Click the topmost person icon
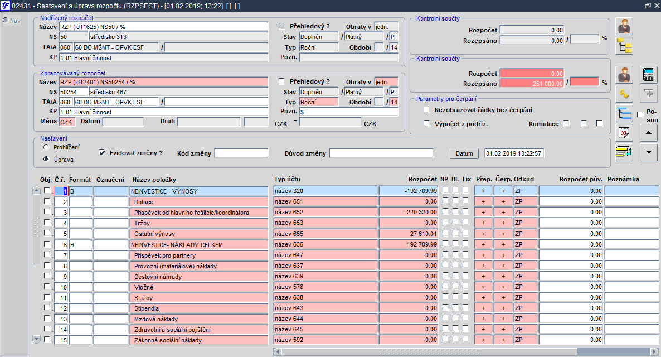 624,26
